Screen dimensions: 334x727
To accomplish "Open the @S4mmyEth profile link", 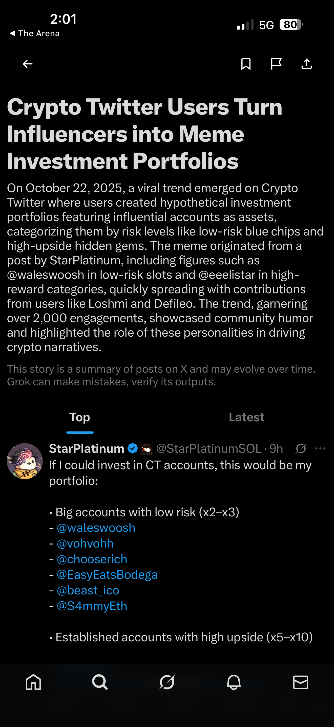I will [x=92, y=606].
